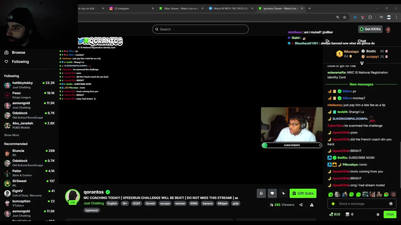Image resolution: width=401 pixels, height=225 pixels.
Task: Open Peller in Recommended list
Action: pyautogui.click(x=29, y=173)
